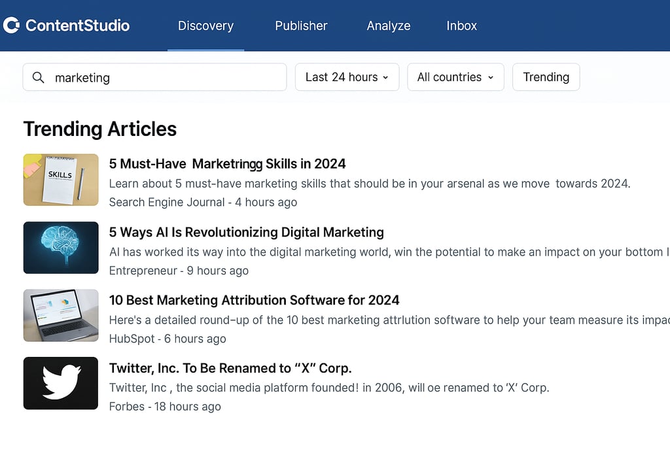Open the laptop attribution software thumbnail

[61, 316]
